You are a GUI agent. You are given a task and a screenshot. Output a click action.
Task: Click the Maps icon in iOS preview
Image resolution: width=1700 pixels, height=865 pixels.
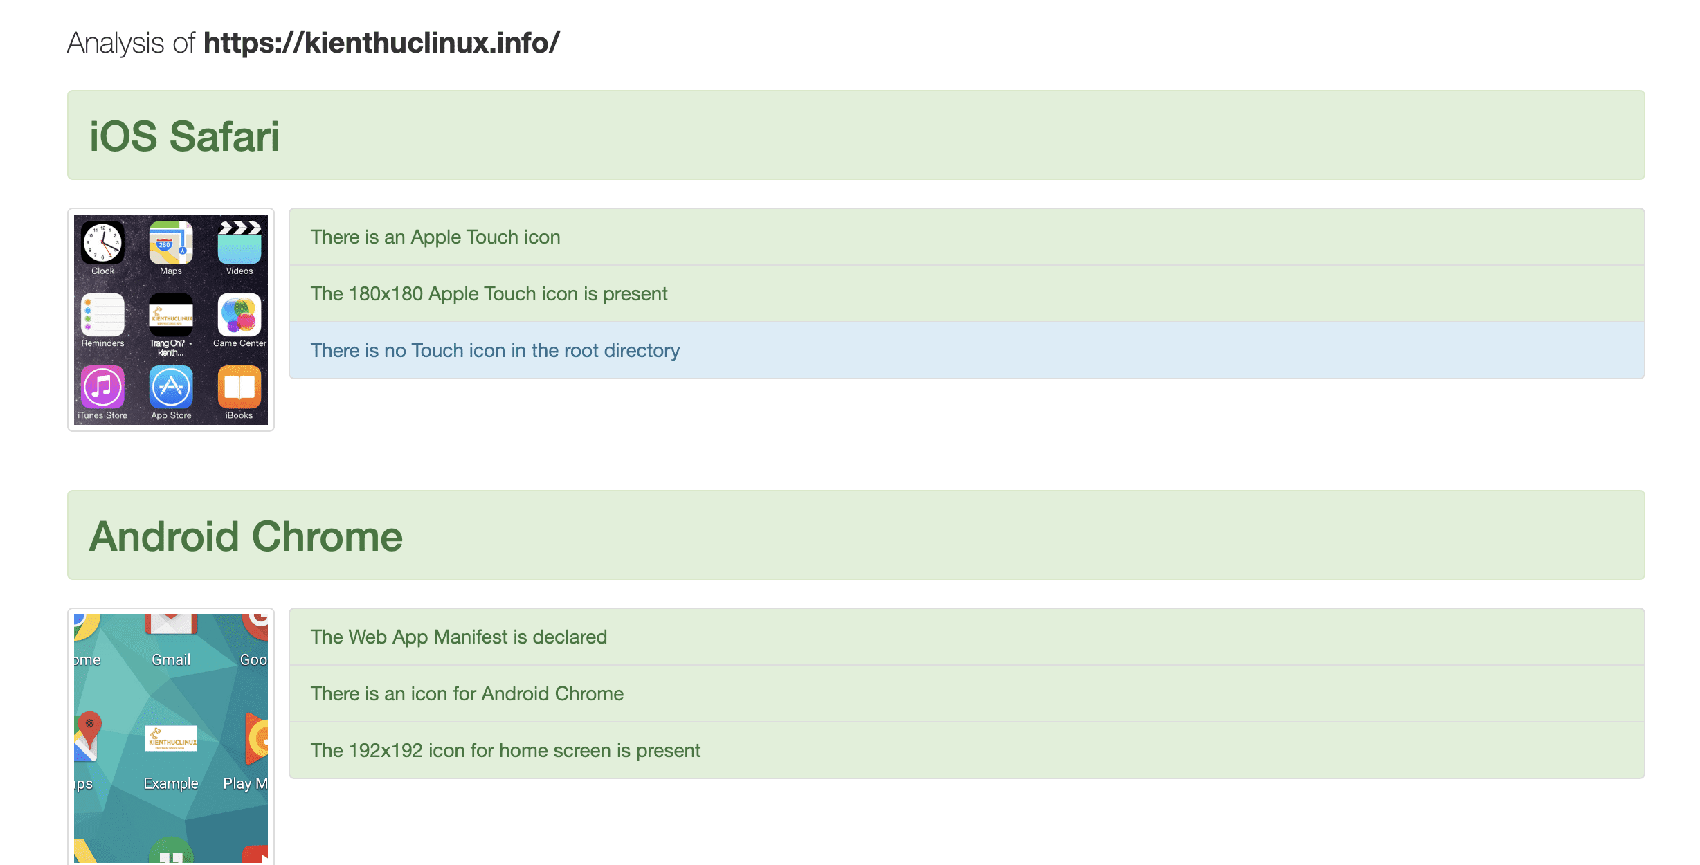(x=171, y=243)
